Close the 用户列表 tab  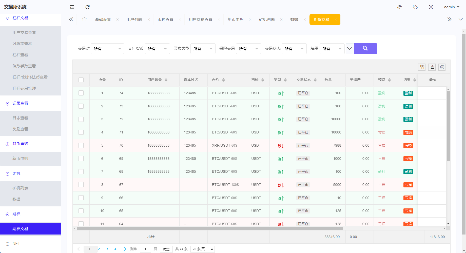[149, 20]
